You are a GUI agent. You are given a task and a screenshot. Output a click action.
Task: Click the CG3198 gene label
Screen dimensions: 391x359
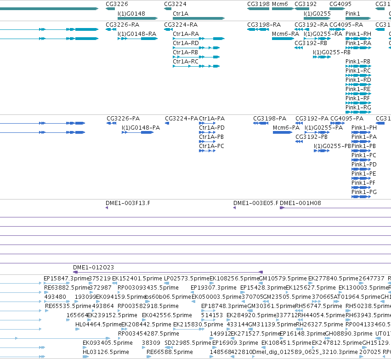[x=258, y=4]
